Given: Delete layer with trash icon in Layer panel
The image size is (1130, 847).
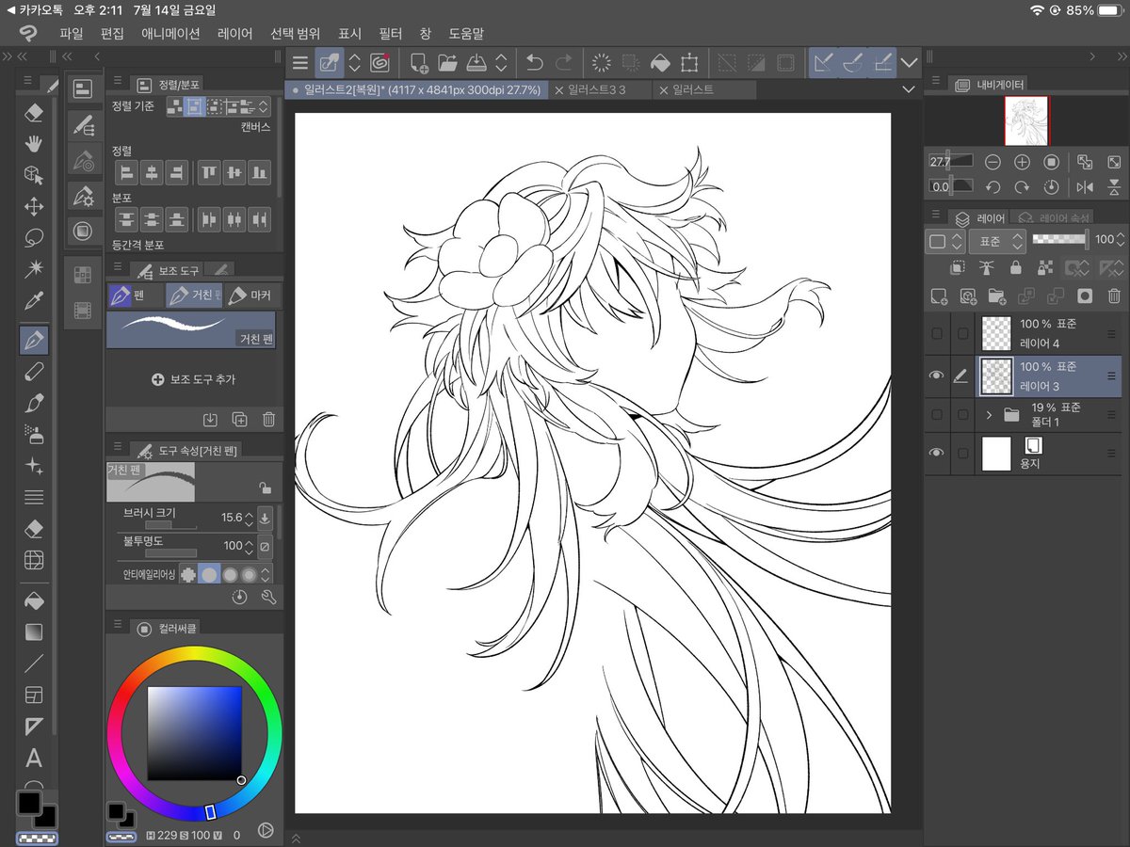Looking at the screenshot, I should 1114,296.
